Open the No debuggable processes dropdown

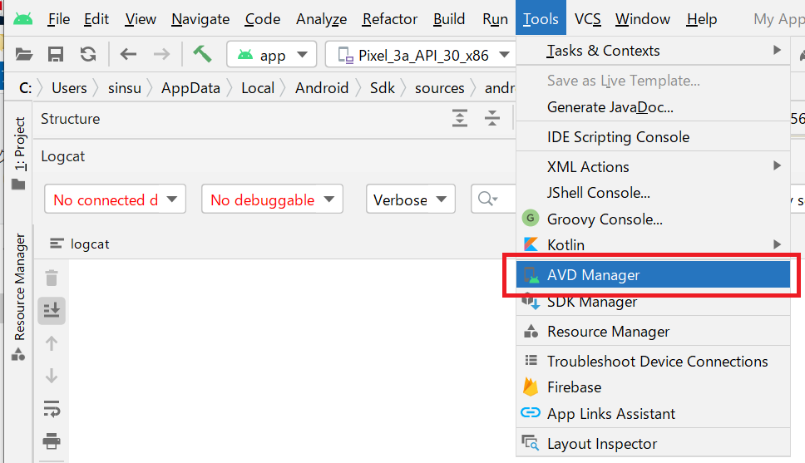click(x=272, y=199)
